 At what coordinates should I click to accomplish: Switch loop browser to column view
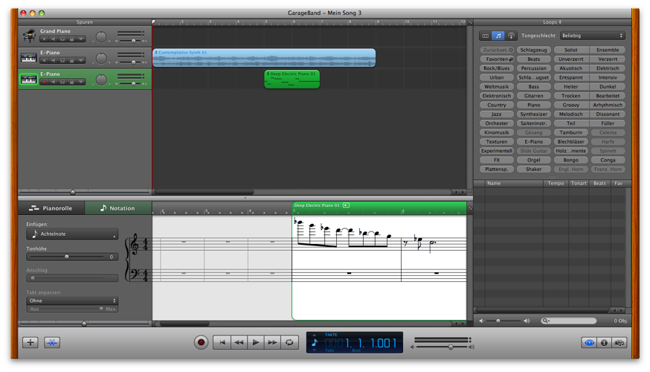coord(486,36)
